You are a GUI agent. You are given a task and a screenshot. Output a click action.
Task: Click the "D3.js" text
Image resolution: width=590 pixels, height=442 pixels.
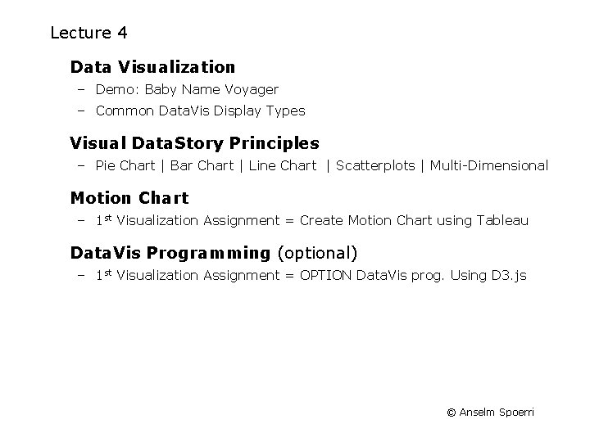(510, 275)
